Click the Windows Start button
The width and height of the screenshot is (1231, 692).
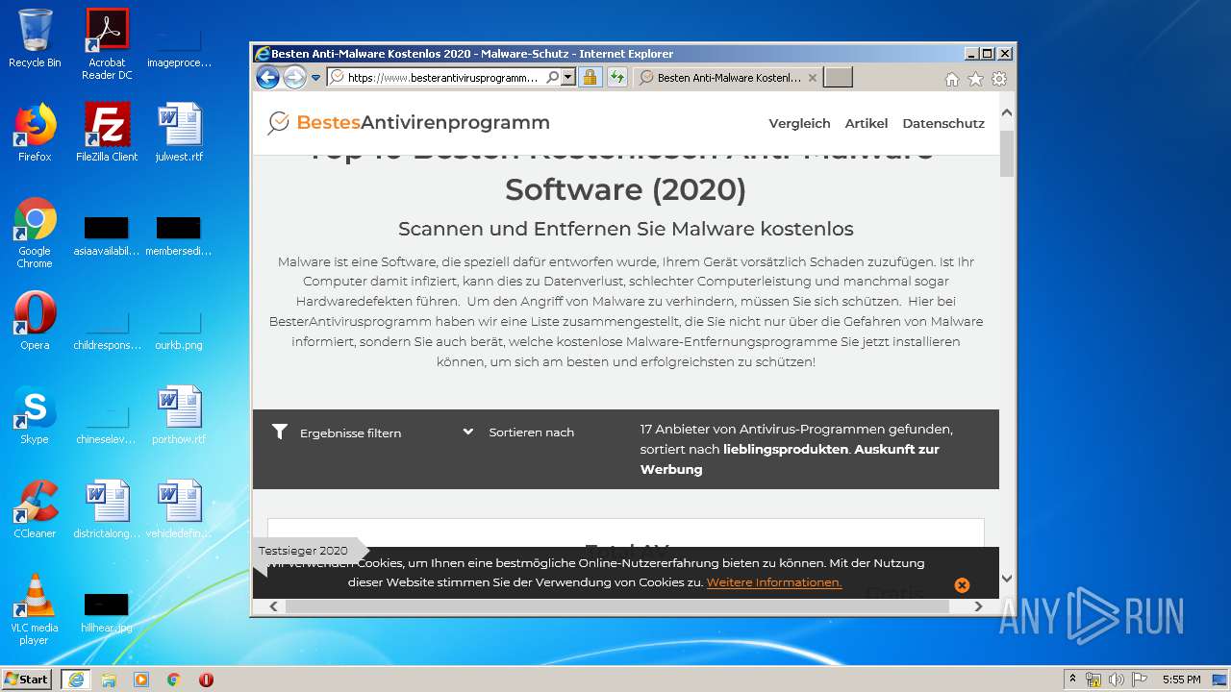point(27,680)
